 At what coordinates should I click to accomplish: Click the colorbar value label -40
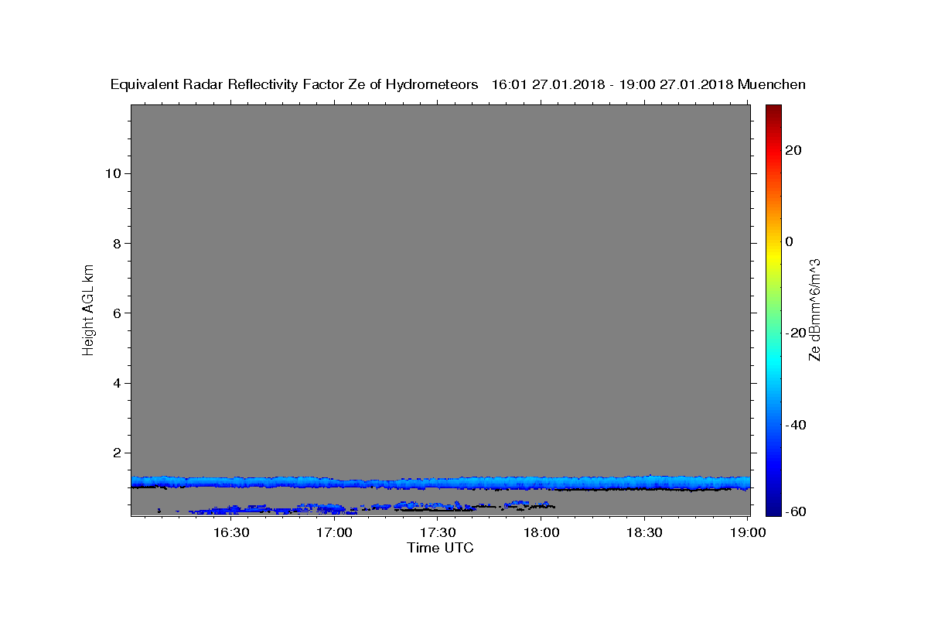pyautogui.click(x=796, y=424)
